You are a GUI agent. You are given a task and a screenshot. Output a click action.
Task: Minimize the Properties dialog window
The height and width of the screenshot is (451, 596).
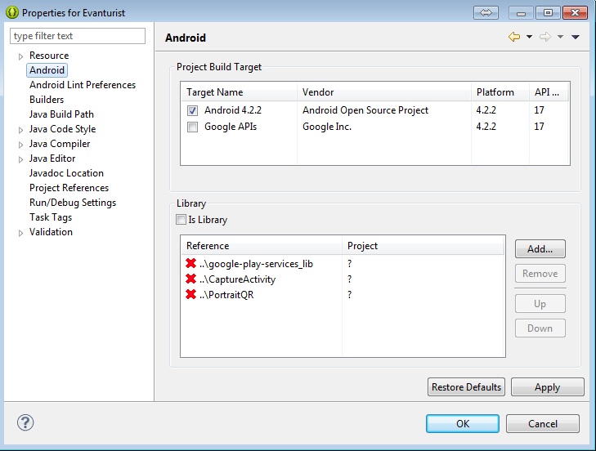pyautogui.click(x=521, y=12)
